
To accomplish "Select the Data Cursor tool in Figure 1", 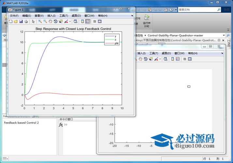I will point(61,22).
